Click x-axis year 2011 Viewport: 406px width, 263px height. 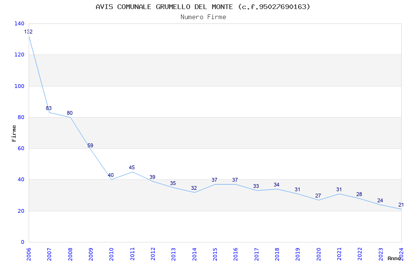point(132,254)
